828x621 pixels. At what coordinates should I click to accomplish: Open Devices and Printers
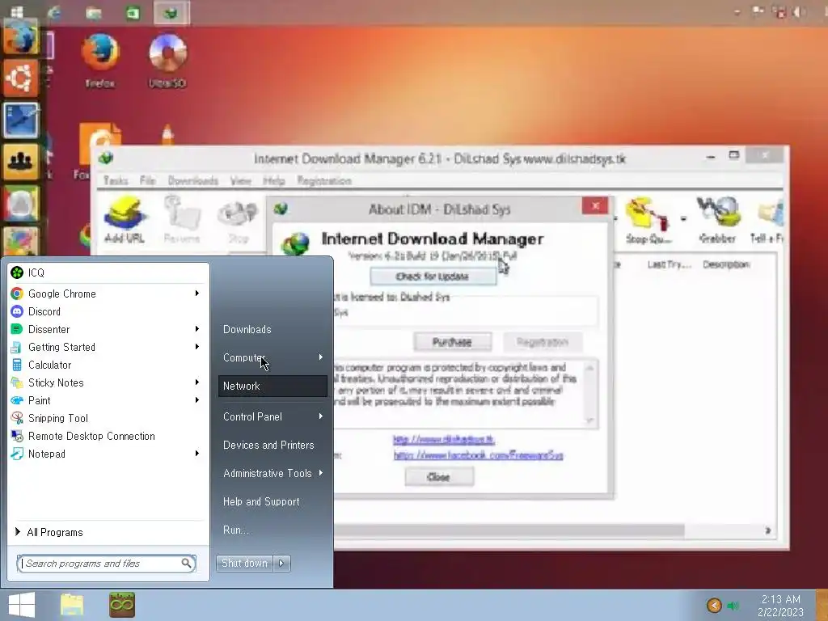point(268,446)
